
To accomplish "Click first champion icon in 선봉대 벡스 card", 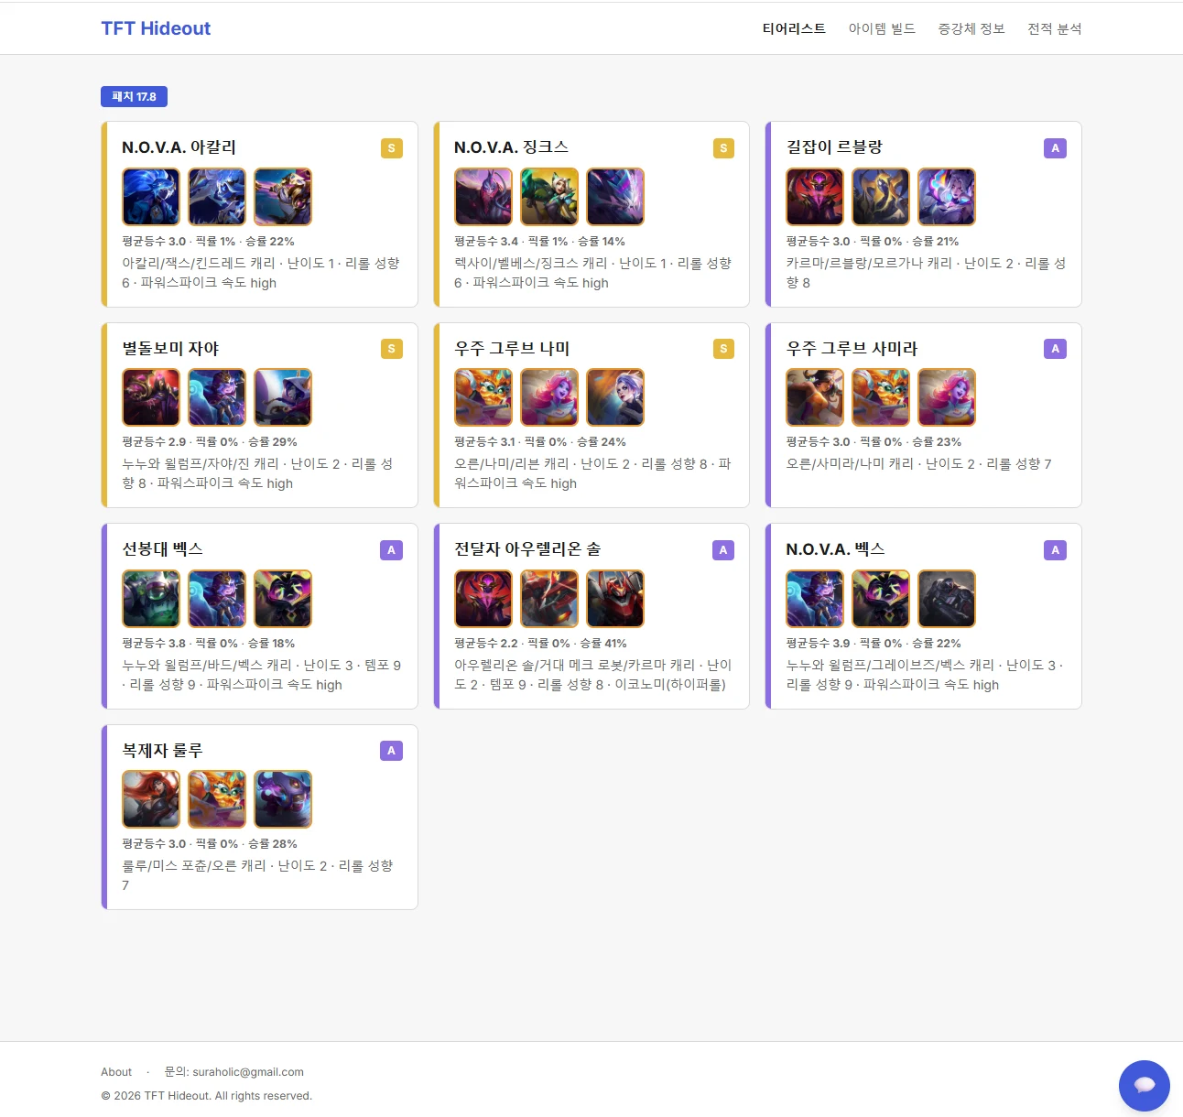I will [151, 599].
